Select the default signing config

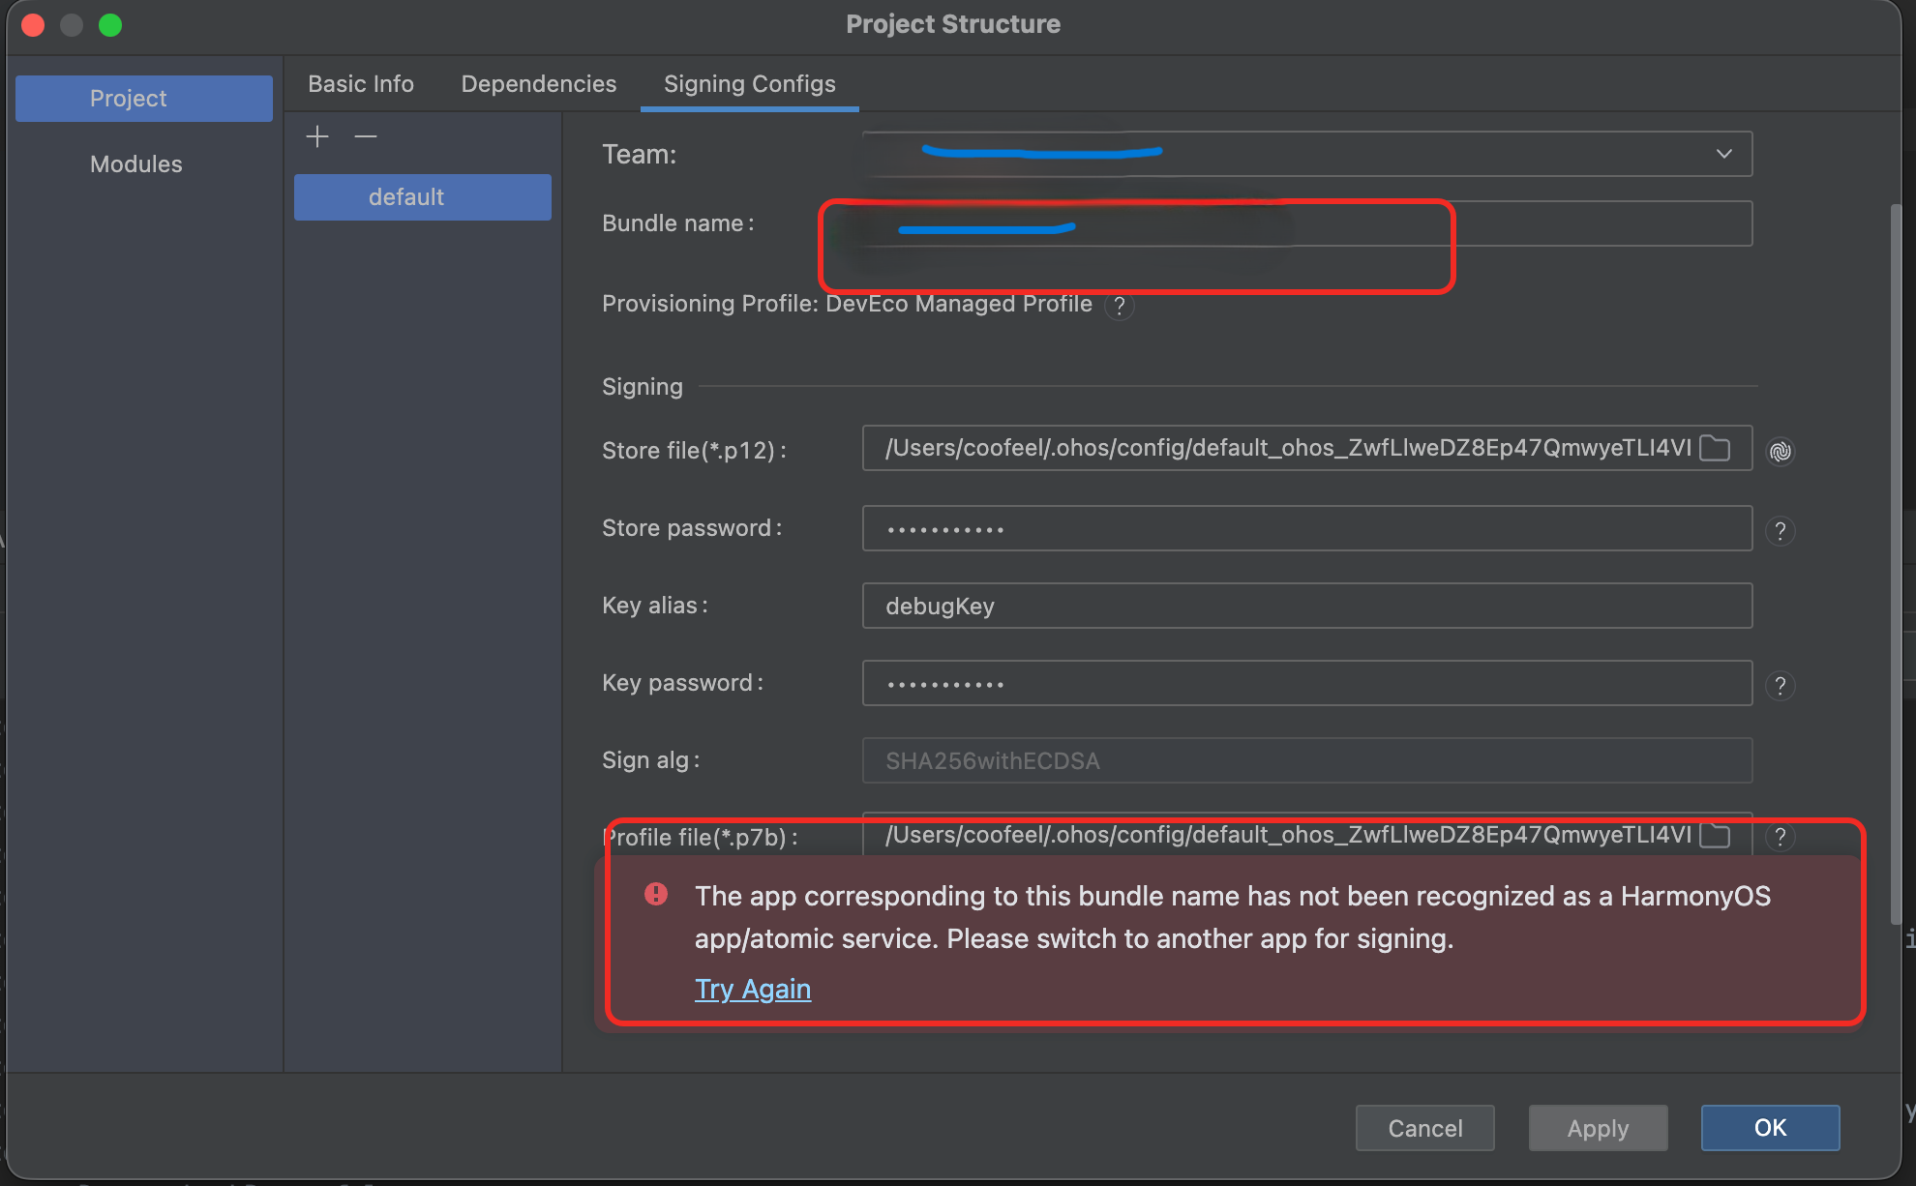coord(423,197)
